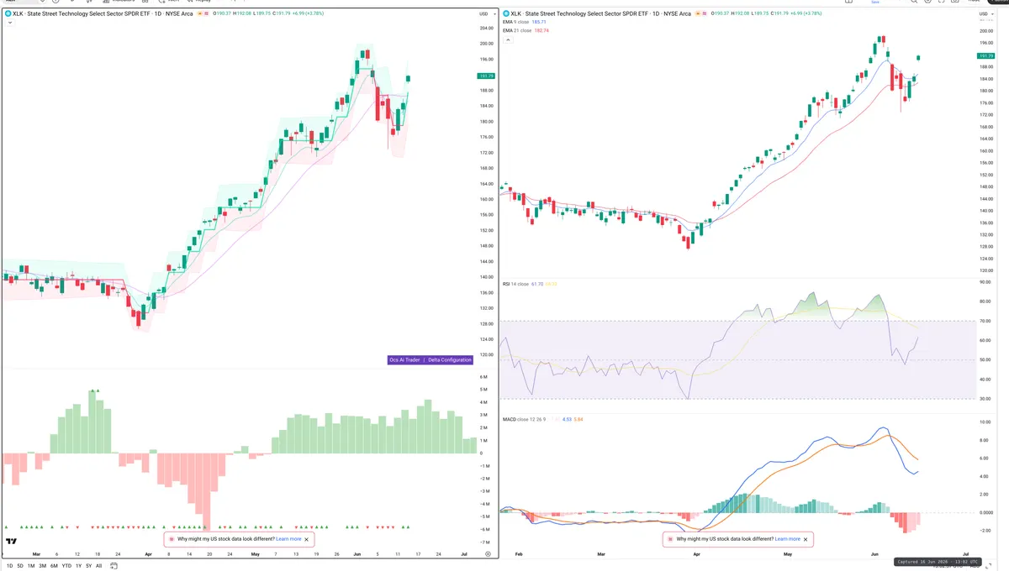Click the +6.99 (+3.78%) change in left chart
Screen dimensions: 1009x571
(x=309, y=14)
